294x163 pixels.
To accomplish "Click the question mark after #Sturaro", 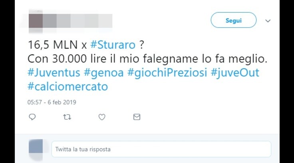I will coord(141,45).
